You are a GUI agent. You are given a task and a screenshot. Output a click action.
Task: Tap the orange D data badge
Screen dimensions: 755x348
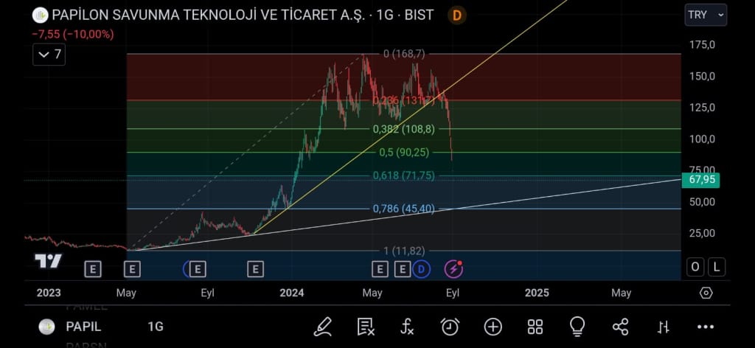pos(457,15)
